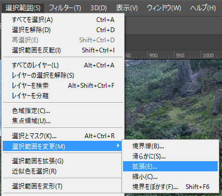
Task: Click the horizontal ruler at 950
Action: click(180, 56)
